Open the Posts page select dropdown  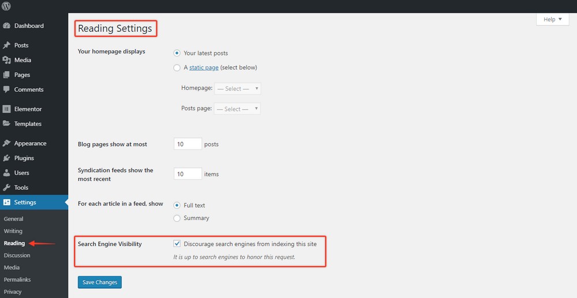click(238, 109)
